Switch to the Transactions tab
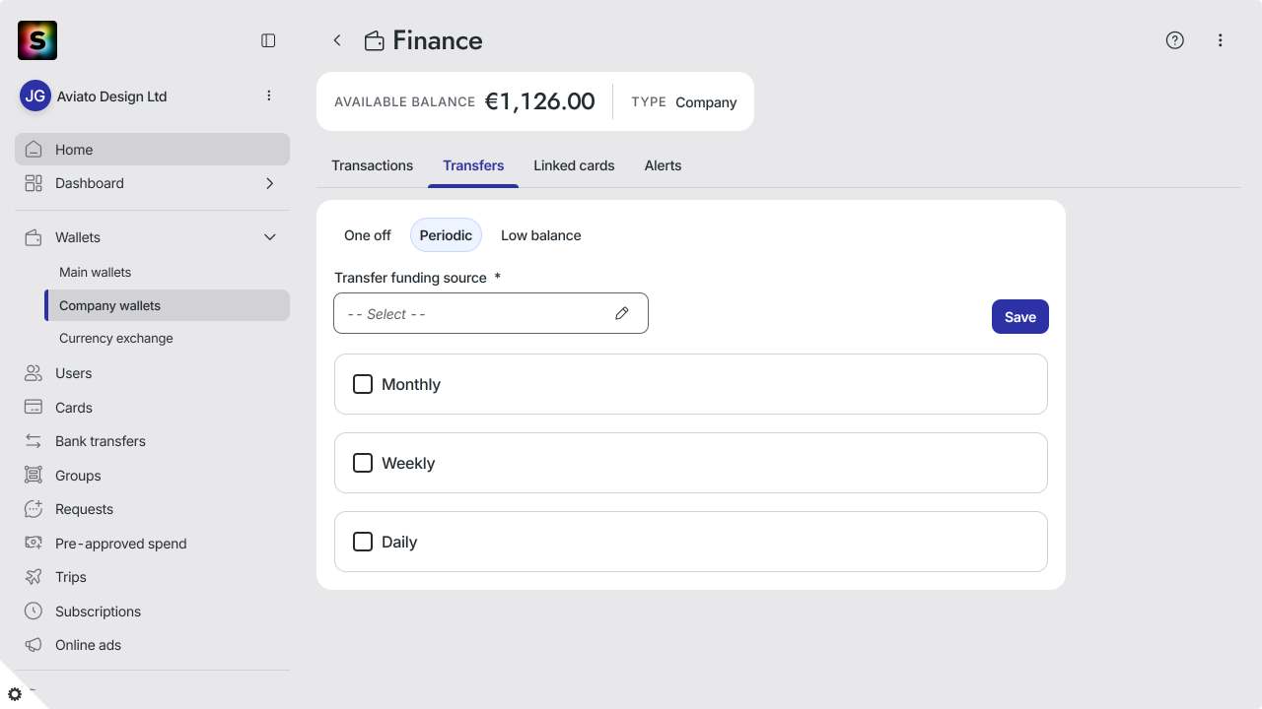Viewport: 1262px width, 709px height. (x=373, y=165)
